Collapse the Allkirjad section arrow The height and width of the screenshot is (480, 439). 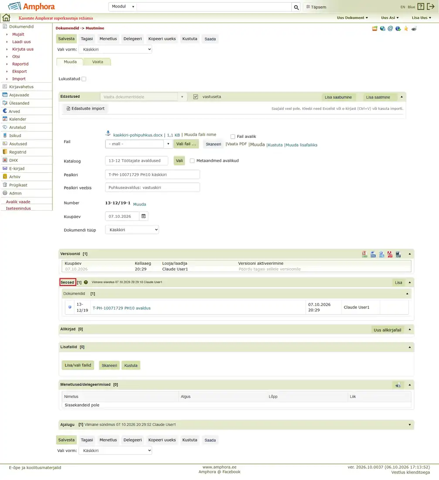point(410,329)
